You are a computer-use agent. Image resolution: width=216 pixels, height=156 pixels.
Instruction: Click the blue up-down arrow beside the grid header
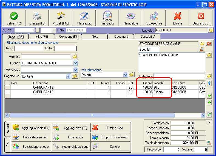[x=209, y=83]
